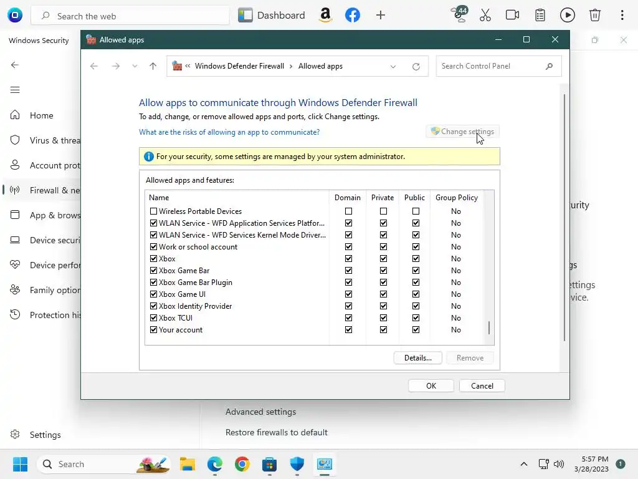
Task: Select Family options sidebar item
Action: pos(42,290)
